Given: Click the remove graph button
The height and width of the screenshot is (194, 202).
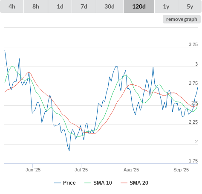Looking at the screenshot, I should coord(182,19).
